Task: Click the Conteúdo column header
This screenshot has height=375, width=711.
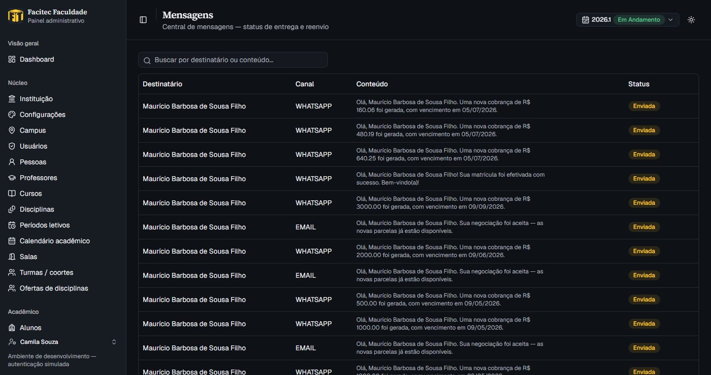Action: [372, 84]
